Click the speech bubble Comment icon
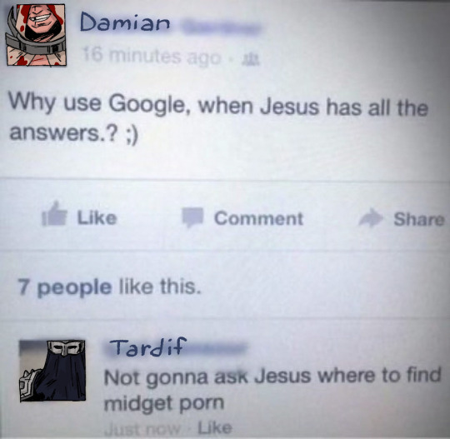The image size is (450, 439). click(192, 217)
